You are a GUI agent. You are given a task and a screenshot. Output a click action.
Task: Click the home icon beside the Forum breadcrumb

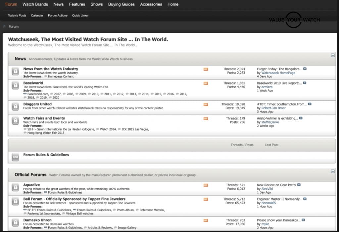pos(4,26)
